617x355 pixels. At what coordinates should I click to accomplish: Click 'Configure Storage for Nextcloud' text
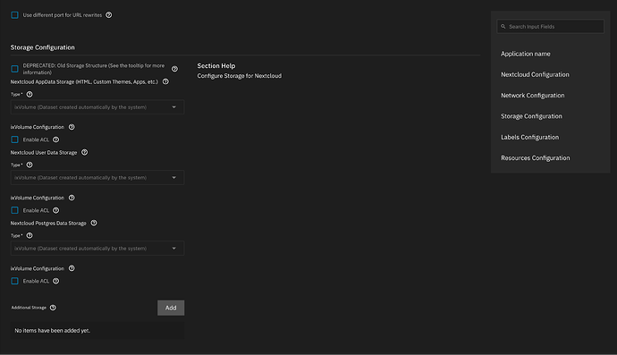click(x=240, y=76)
